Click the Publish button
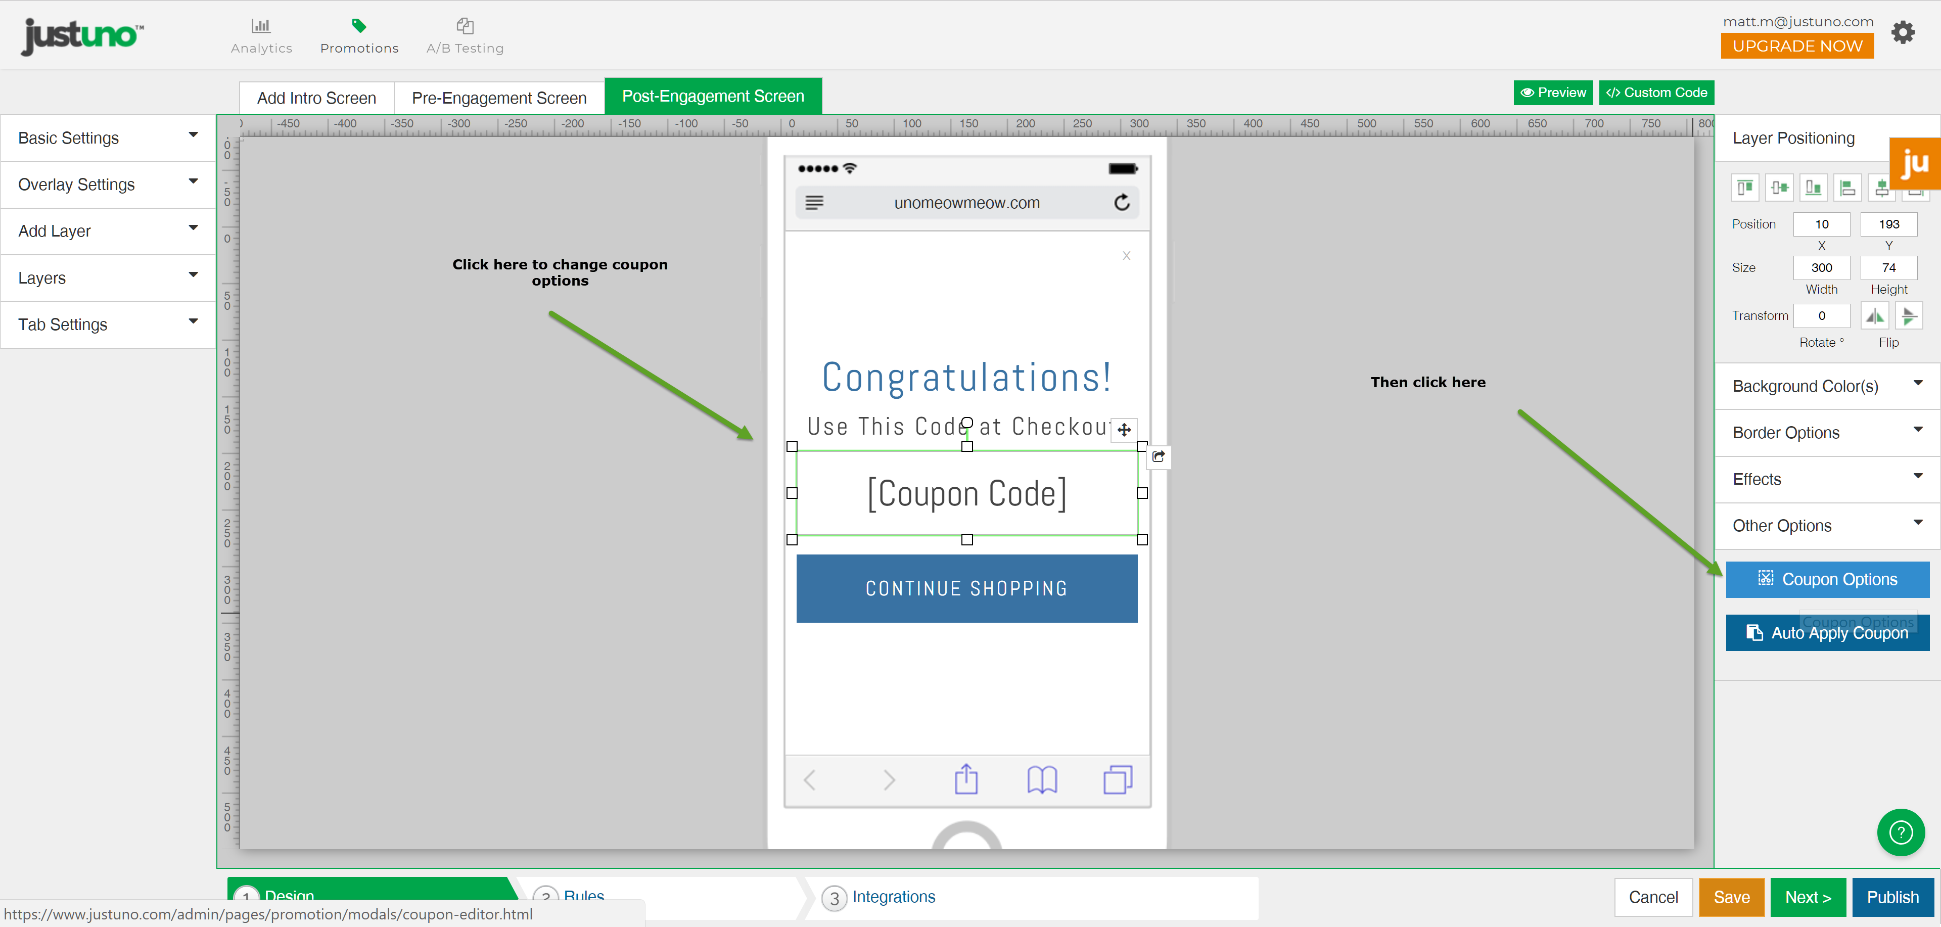1941x927 pixels. tap(1890, 897)
